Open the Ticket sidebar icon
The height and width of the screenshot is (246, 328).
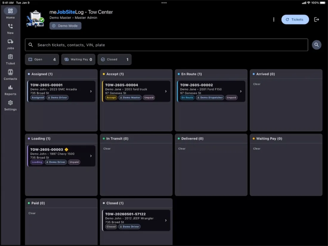pos(10,57)
